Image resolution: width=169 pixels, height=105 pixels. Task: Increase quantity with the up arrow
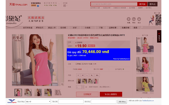(x=83, y=86)
